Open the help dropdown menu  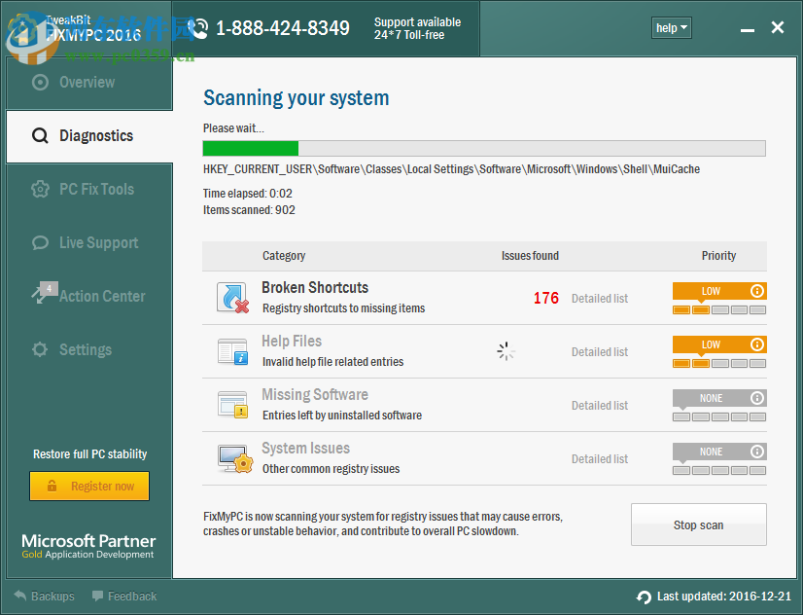click(672, 28)
